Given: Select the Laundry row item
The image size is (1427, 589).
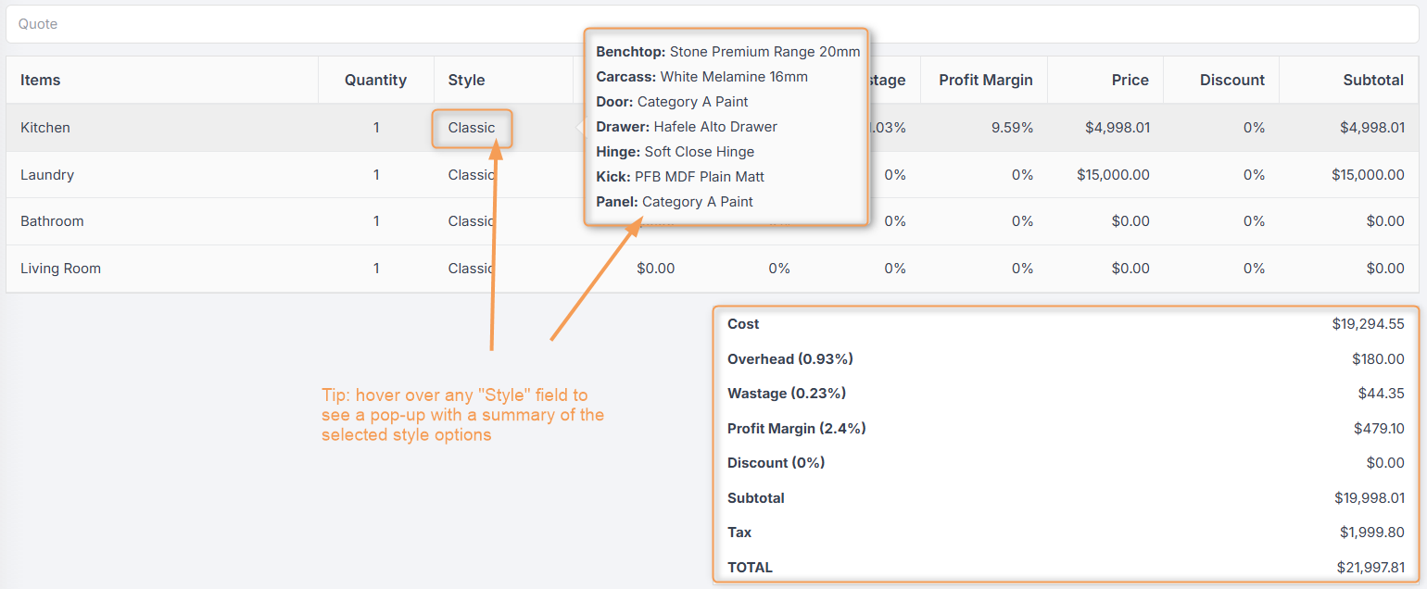Looking at the screenshot, I should (47, 175).
